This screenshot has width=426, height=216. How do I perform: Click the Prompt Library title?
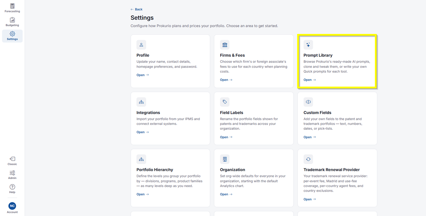(x=318, y=55)
